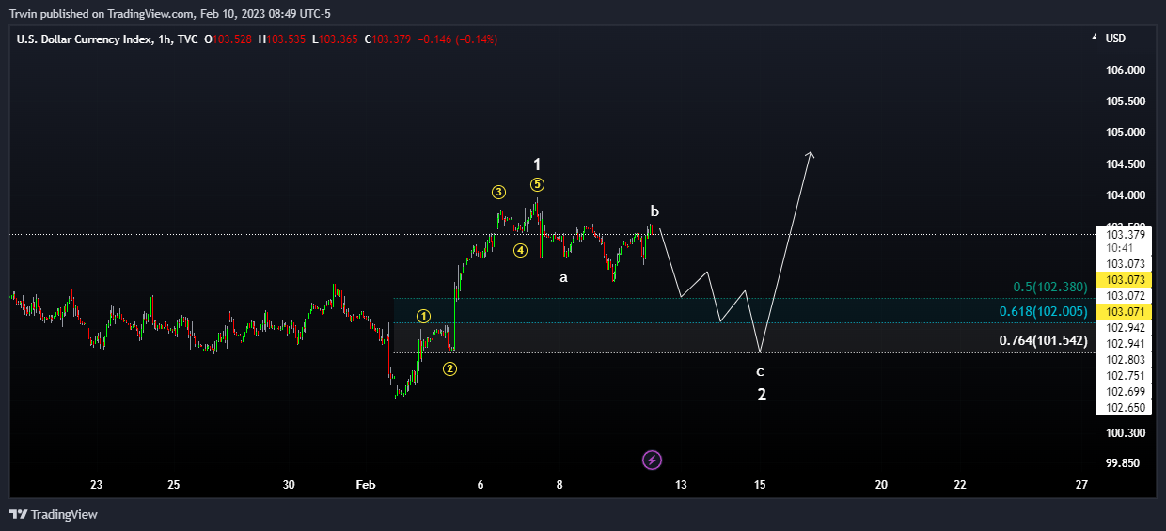
Task: Click the change value −0.146 (−0.14%)
Action: (x=458, y=39)
